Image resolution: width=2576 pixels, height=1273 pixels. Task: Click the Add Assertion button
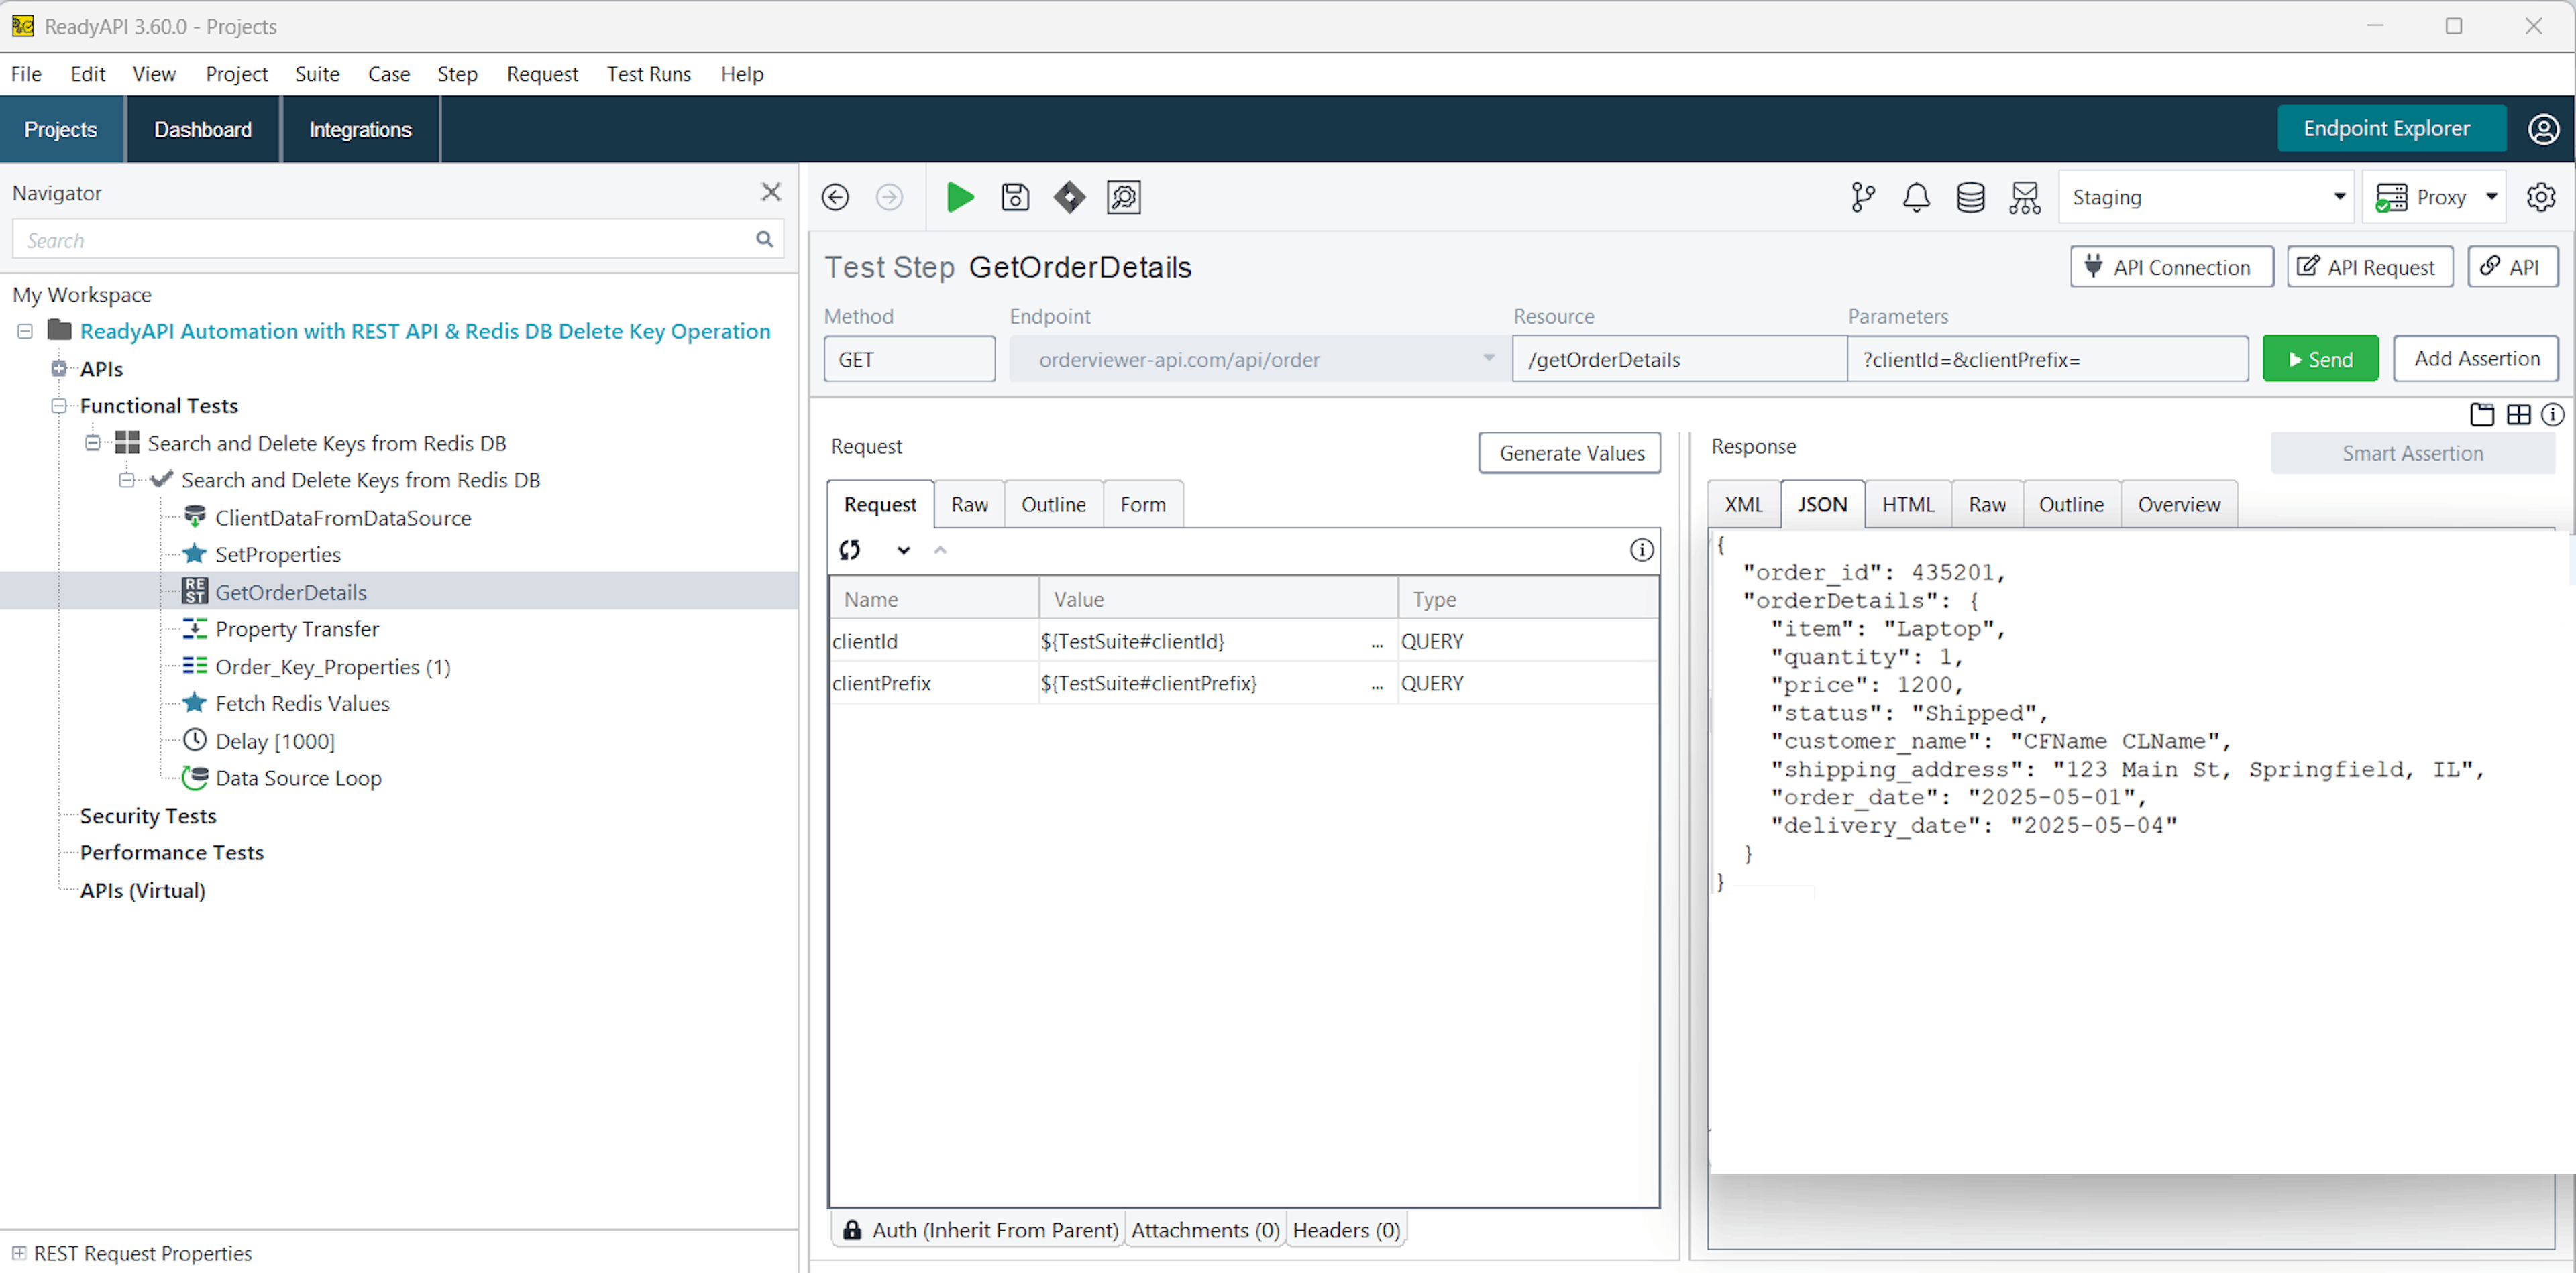2476,359
